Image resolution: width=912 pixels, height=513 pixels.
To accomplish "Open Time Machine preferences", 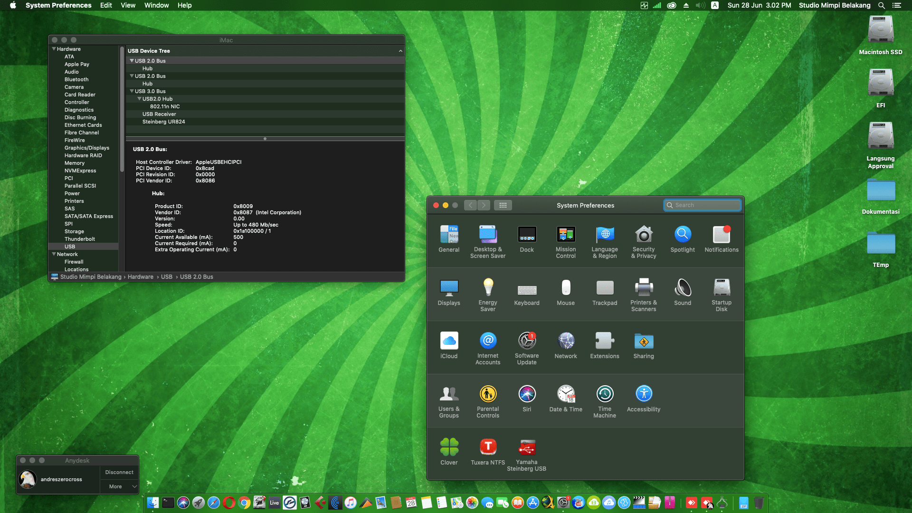I will coord(605,401).
